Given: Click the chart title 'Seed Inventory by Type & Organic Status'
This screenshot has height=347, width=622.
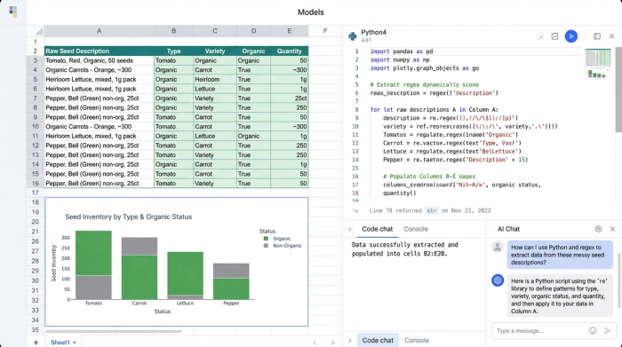Looking at the screenshot, I should [x=129, y=217].
